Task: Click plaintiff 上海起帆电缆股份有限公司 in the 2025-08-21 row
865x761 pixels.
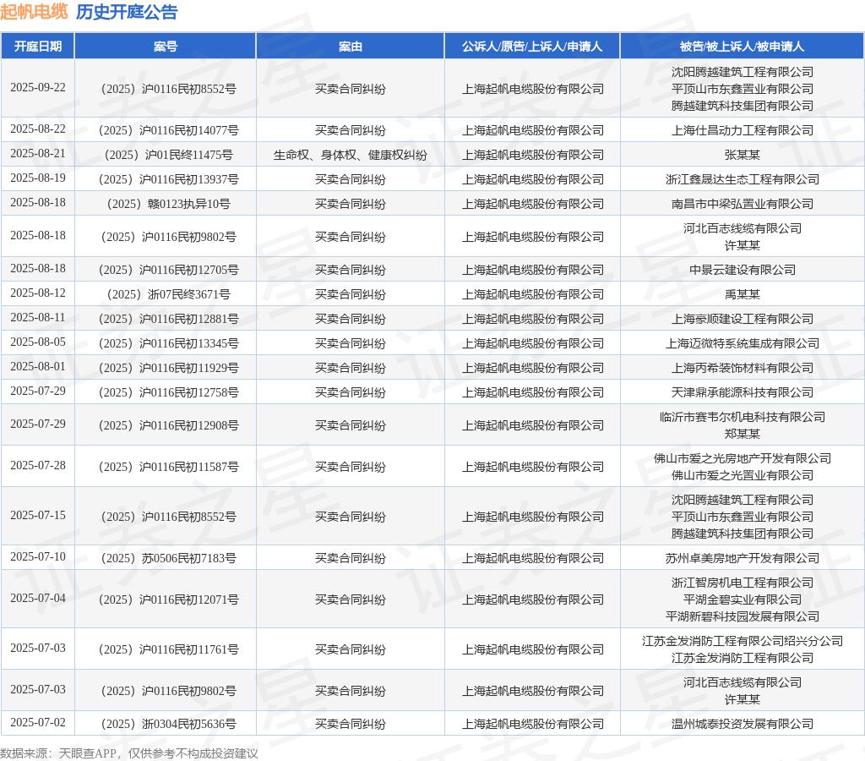Action: (532, 156)
